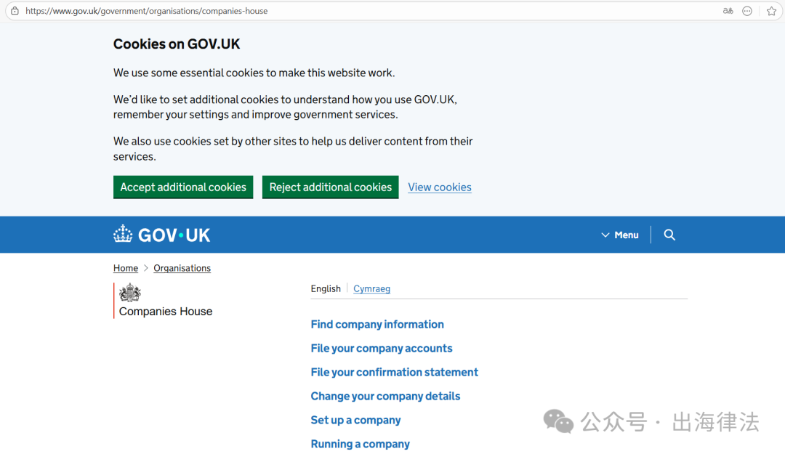Click the Companies House crest icon
This screenshot has width=785, height=454.
130,293
